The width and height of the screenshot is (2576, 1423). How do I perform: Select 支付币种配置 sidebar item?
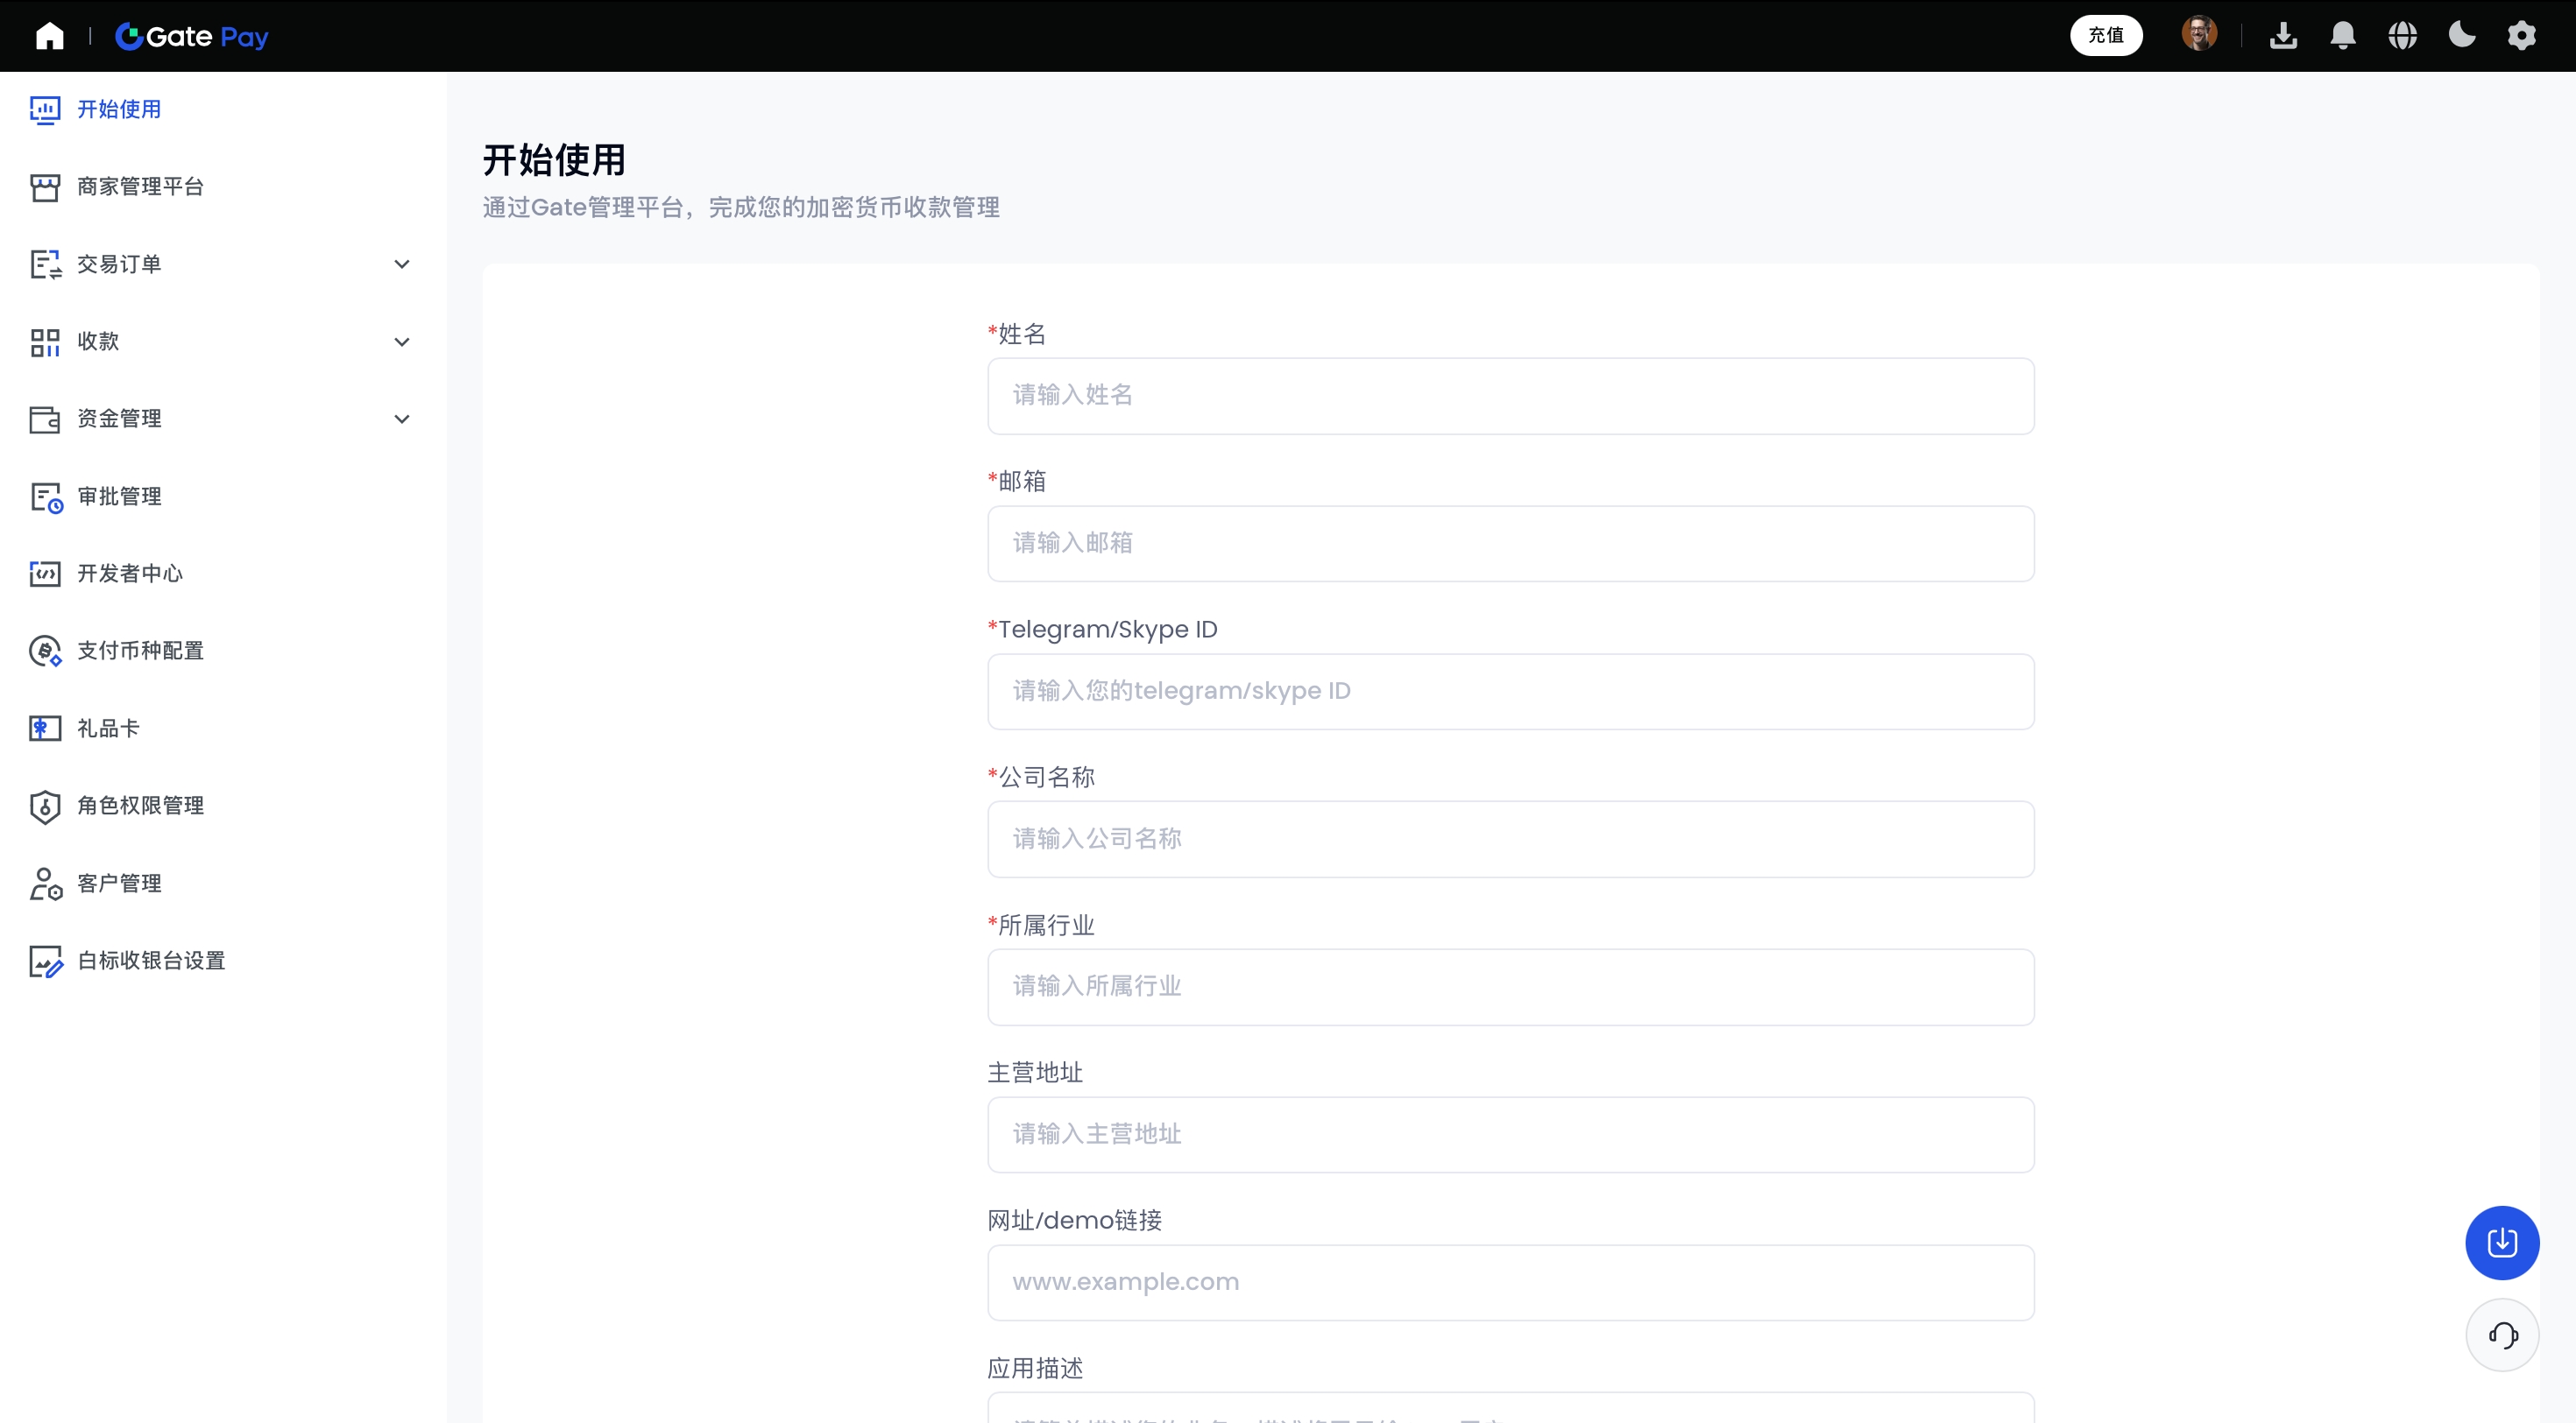[140, 651]
